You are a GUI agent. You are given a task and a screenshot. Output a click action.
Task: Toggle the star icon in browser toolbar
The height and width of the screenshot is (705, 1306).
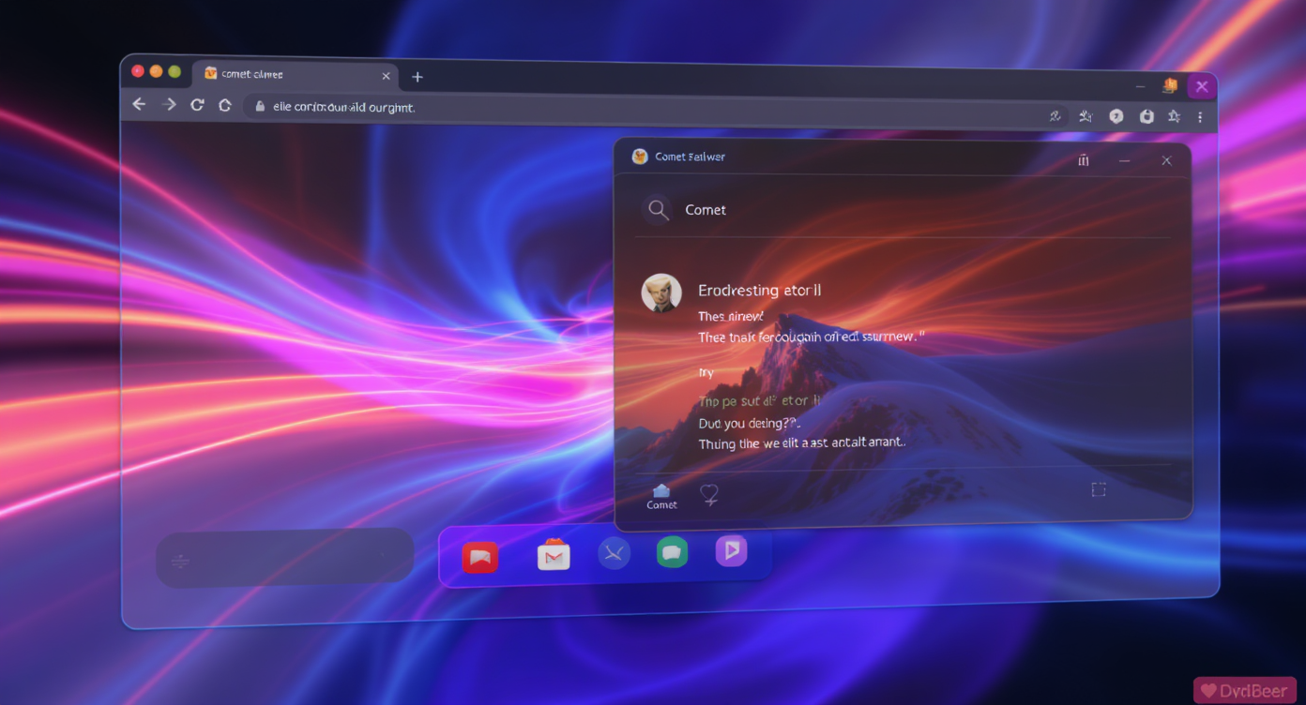click(1174, 116)
